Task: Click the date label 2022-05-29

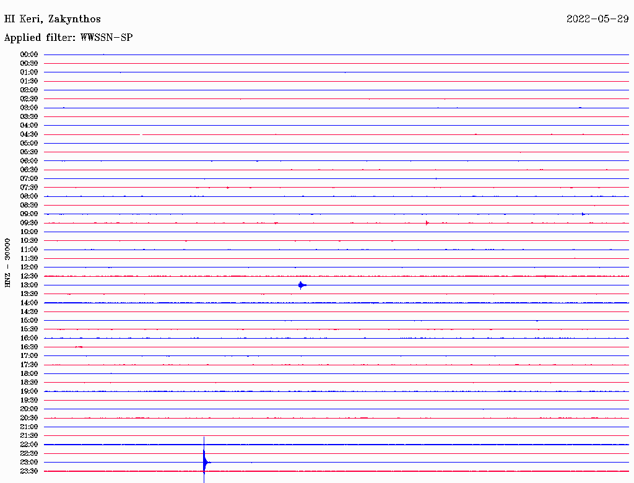Action: click(x=597, y=19)
